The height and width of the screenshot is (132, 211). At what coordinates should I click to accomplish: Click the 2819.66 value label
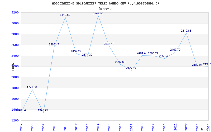(x=186, y=31)
